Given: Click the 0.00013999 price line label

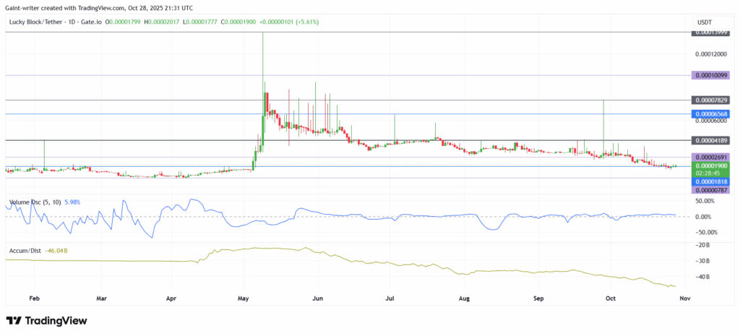Looking at the screenshot, I should point(711,33).
